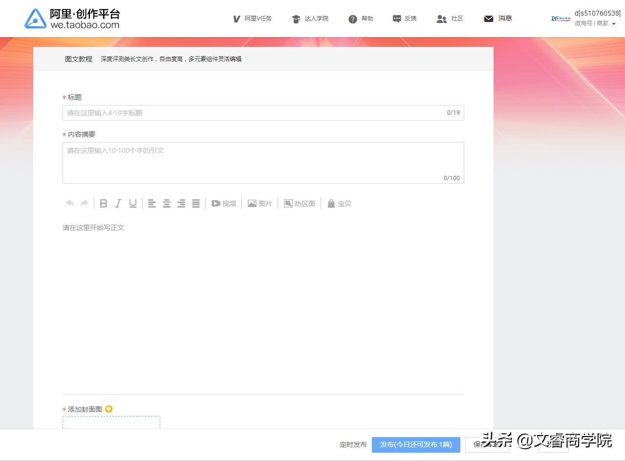Open the 阿里V任务 navigation item
625x461 pixels.
(253, 18)
